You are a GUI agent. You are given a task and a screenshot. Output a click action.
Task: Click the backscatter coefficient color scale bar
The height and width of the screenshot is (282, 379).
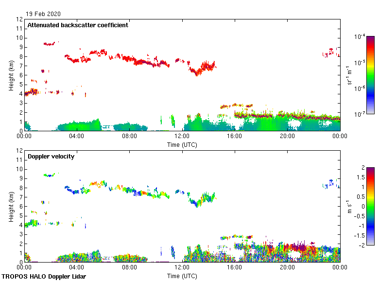tap(370, 75)
